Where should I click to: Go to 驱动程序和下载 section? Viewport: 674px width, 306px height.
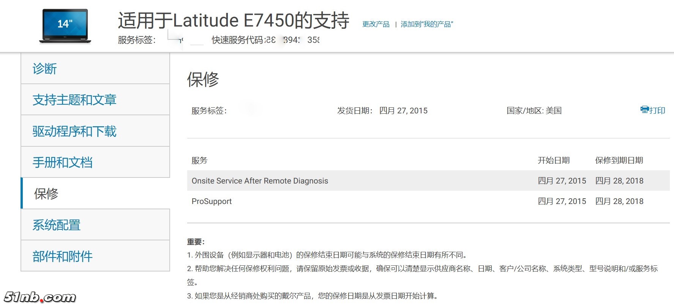[95, 131]
